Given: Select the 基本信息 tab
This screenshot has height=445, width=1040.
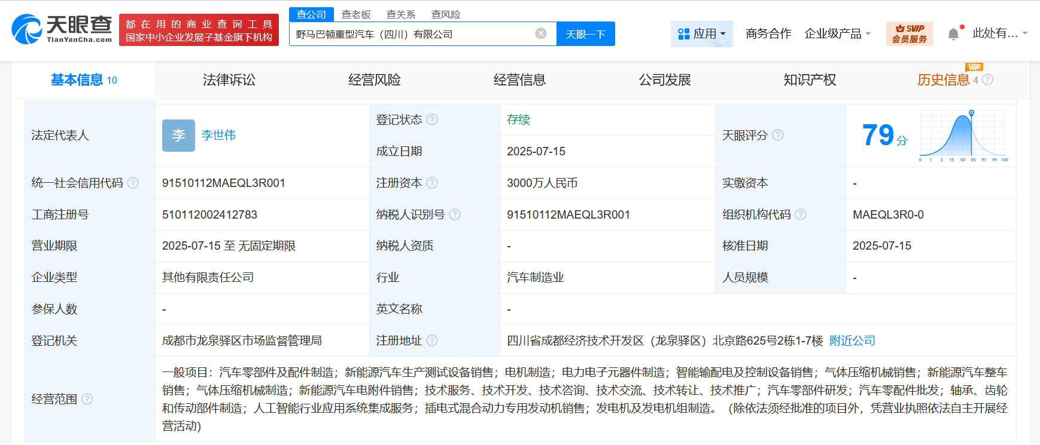Looking at the screenshot, I should click(x=84, y=80).
